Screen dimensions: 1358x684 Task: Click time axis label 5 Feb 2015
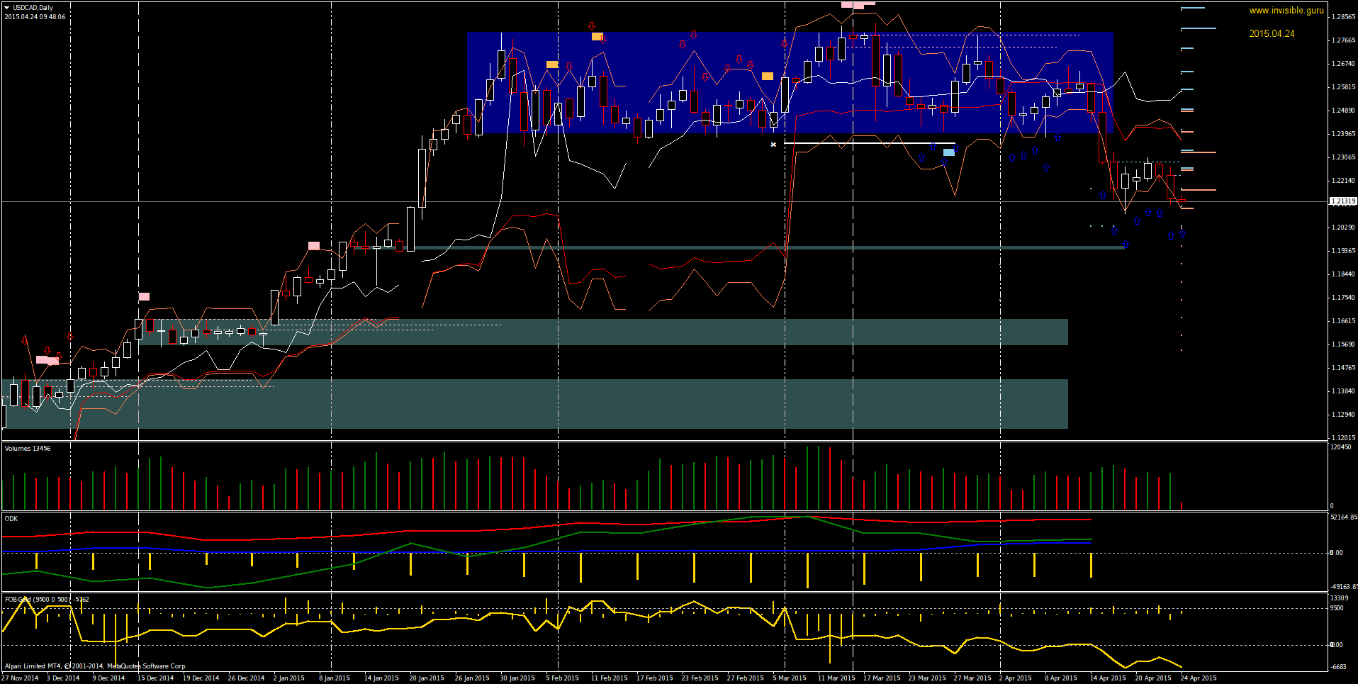[562, 678]
